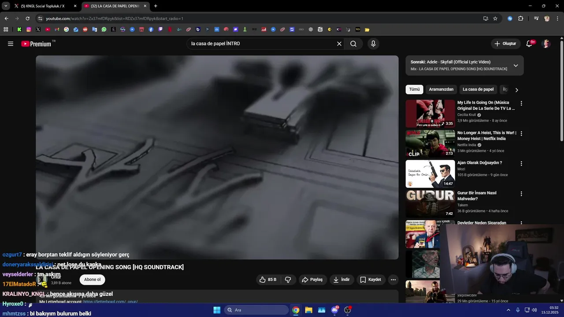Reload the page in Chrome
Screen dimensions: 564x317
(x=27, y=18)
